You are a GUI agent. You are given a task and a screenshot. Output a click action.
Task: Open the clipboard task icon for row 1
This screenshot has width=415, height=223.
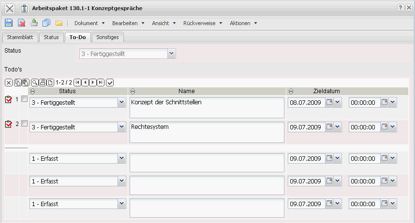point(8,100)
